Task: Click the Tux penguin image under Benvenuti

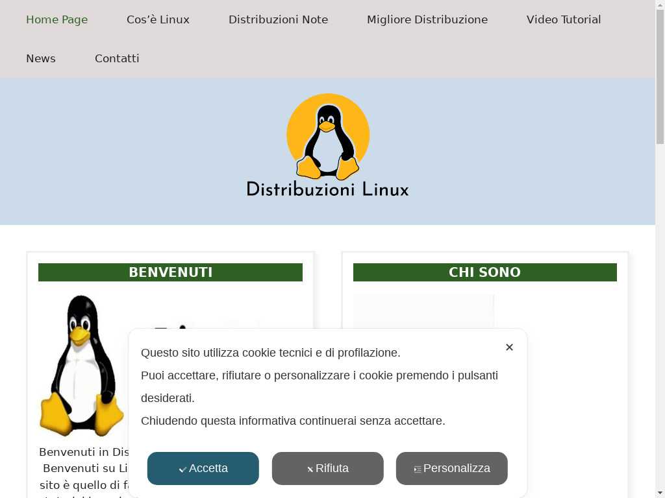Action: pos(81,366)
